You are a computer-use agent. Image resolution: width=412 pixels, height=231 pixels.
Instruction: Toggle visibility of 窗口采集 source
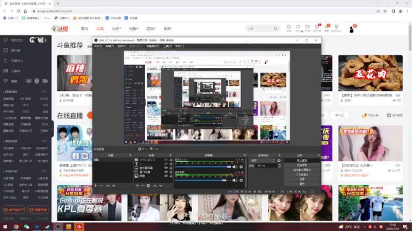(x=166, y=172)
